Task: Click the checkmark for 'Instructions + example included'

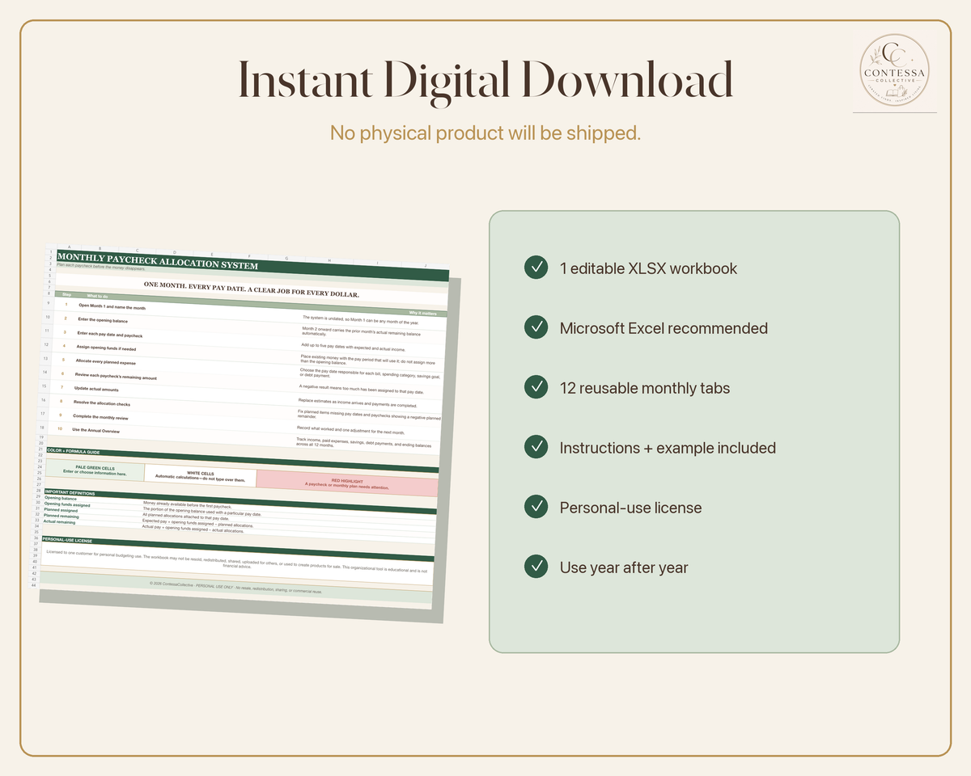Action: pyautogui.click(x=536, y=447)
